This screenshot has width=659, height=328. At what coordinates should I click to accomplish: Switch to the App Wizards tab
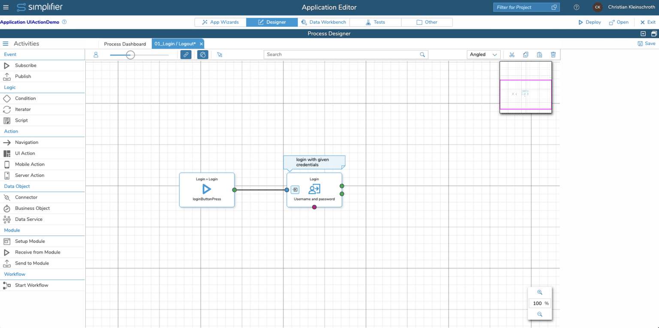pyautogui.click(x=221, y=22)
